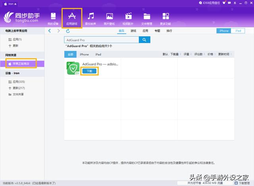Click the 电脑上的苹果应用 section header
This screenshot has width=254, height=186.
coord(16,31)
